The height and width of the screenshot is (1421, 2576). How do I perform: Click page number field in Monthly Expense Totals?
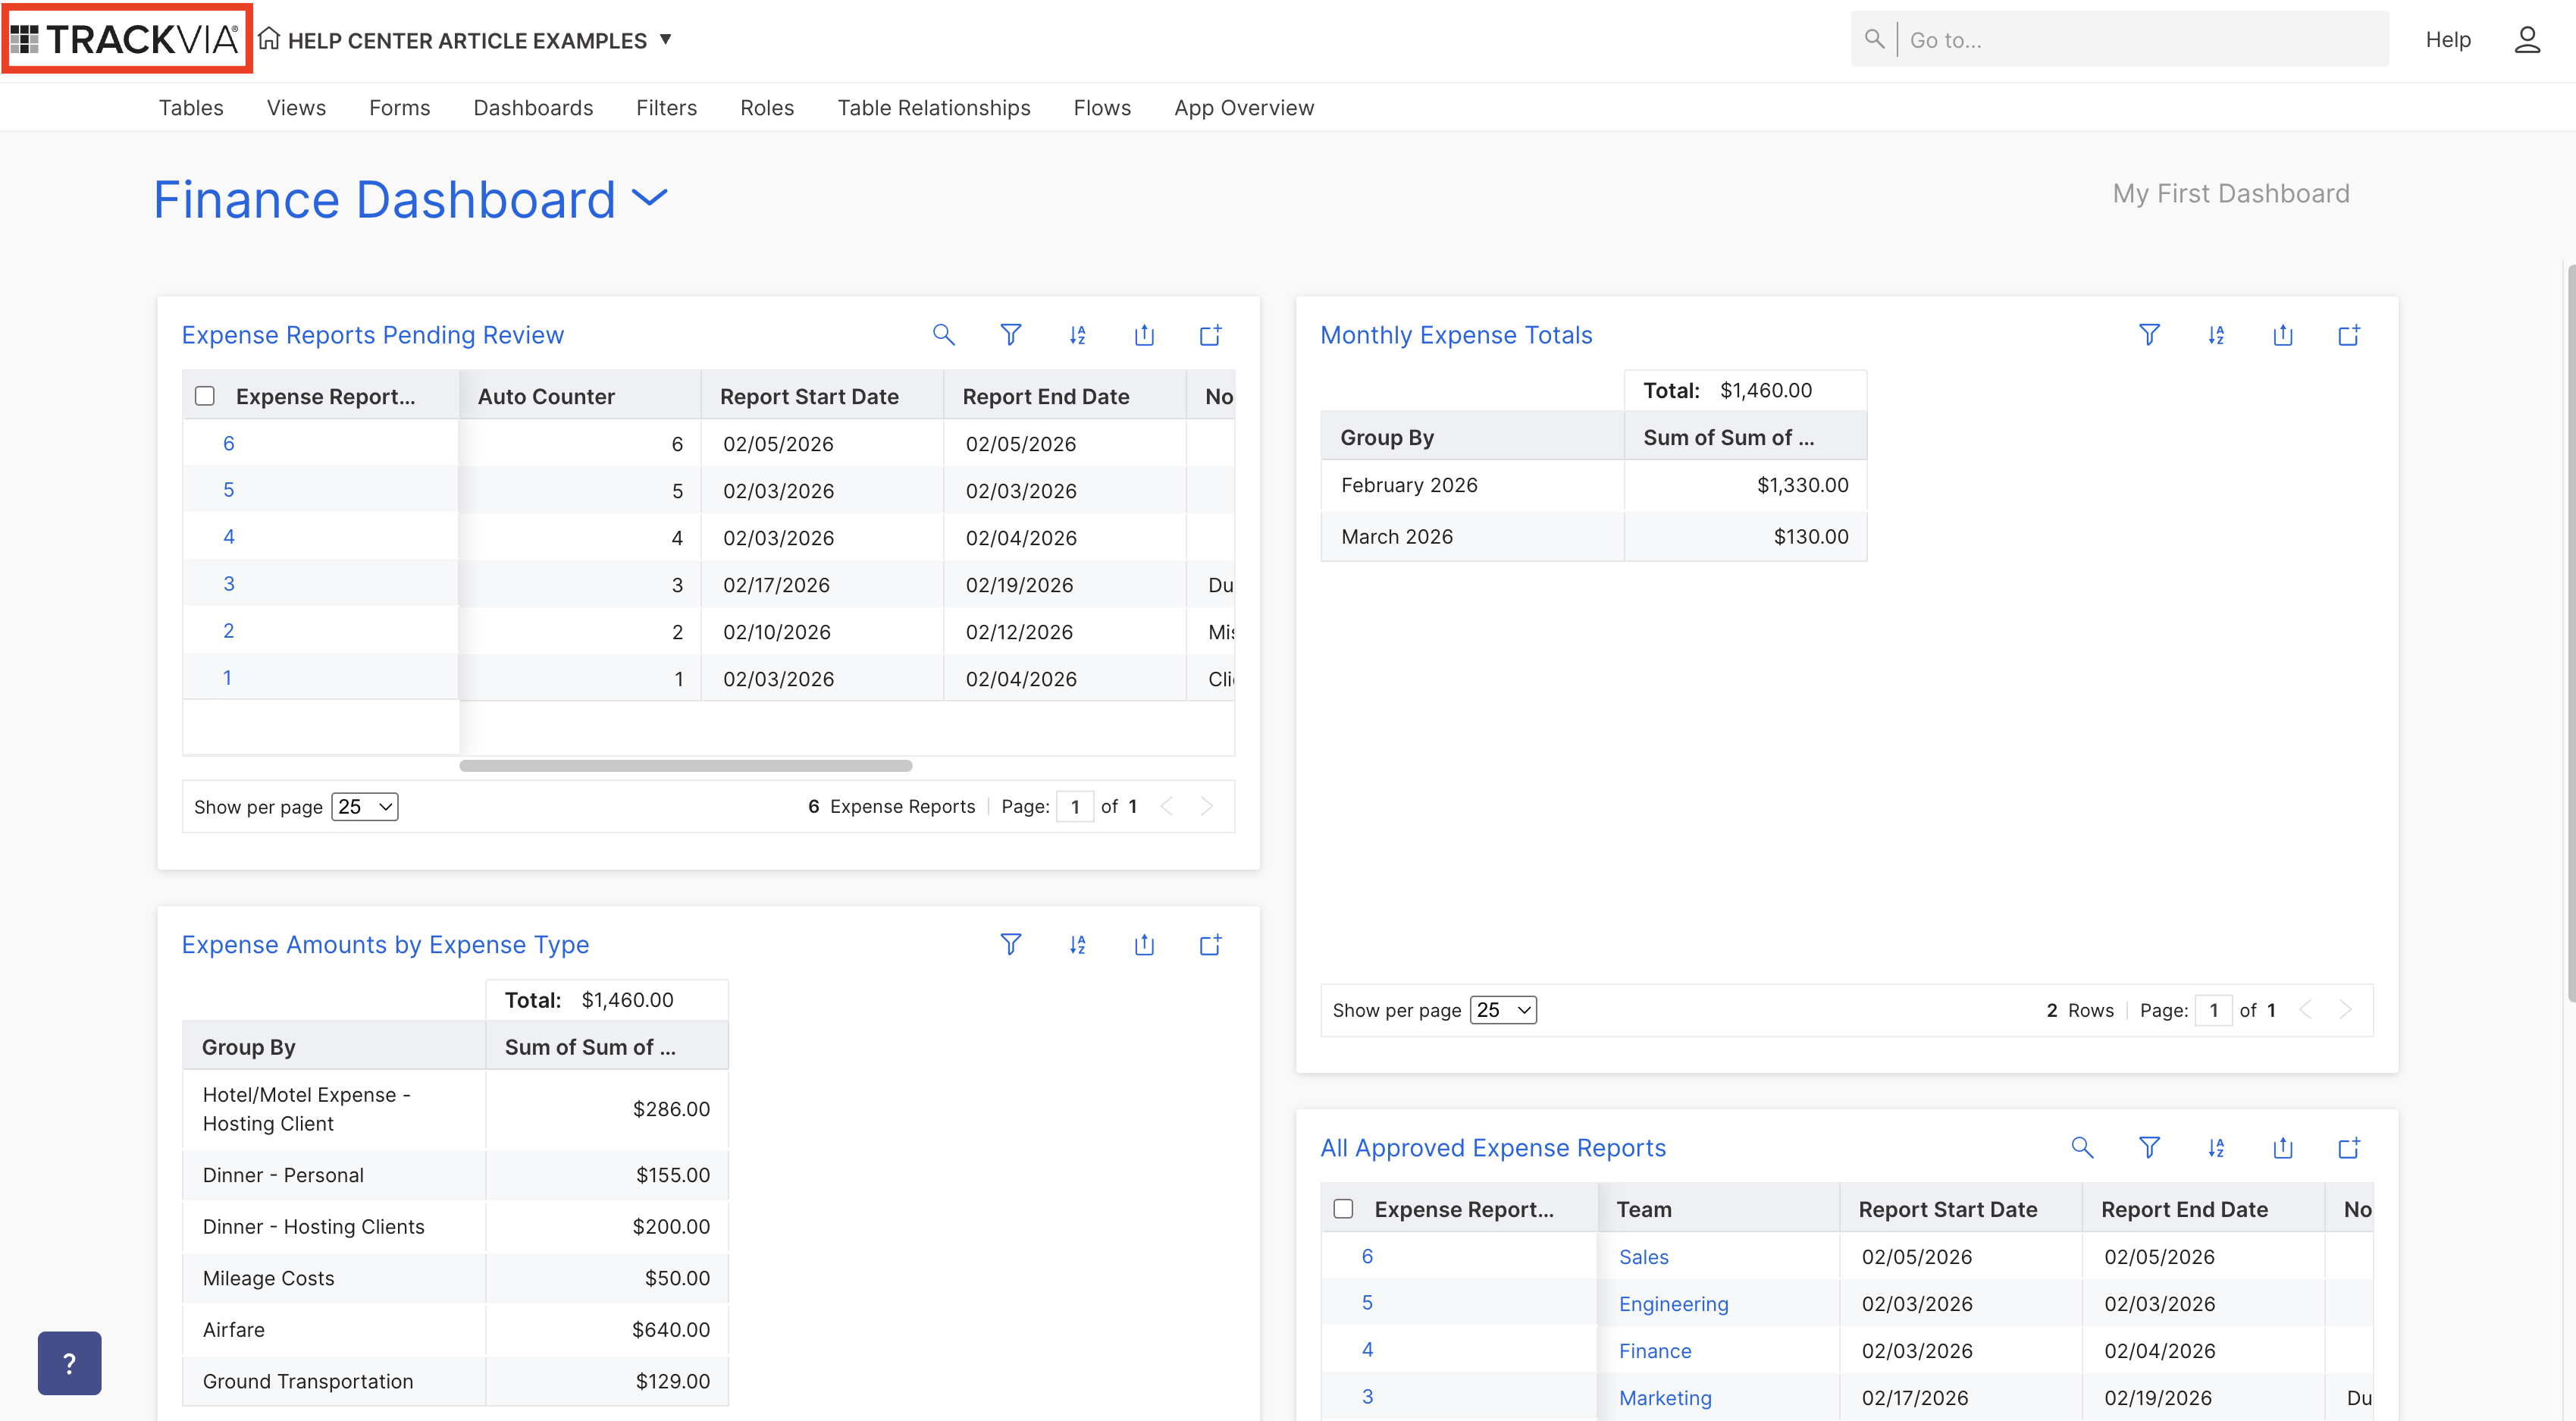(x=2213, y=1010)
